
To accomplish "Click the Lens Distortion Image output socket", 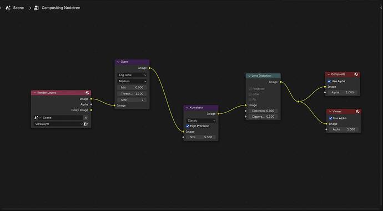I will pyautogui.click(x=281, y=82).
